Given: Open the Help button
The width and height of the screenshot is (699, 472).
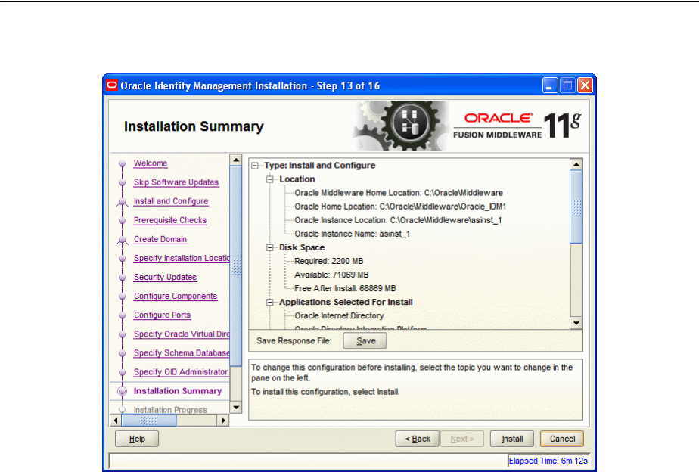Looking at the screenshot, I should pos(137,439).
